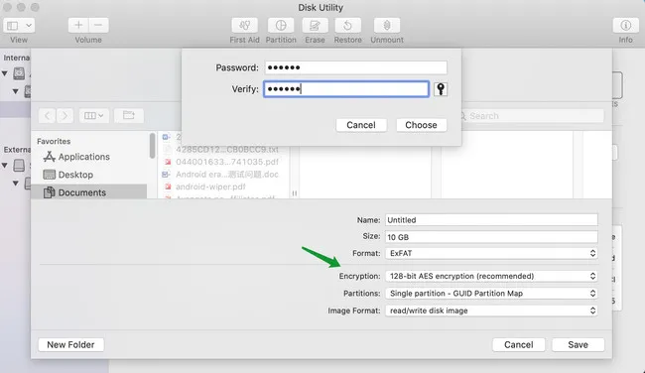Click the Verify password field
The height and width of the screenshot is (373, 645).
346,89
